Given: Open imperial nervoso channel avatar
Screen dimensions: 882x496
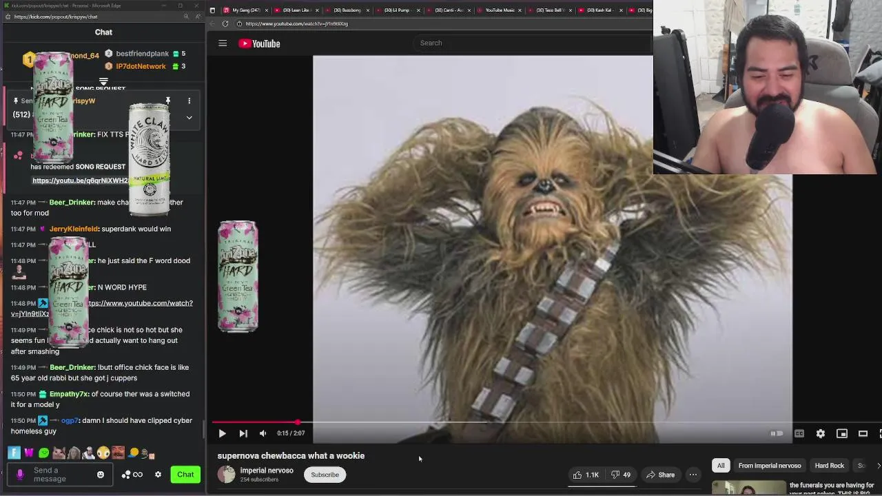Looking at the screenshot, I should 226,474.
